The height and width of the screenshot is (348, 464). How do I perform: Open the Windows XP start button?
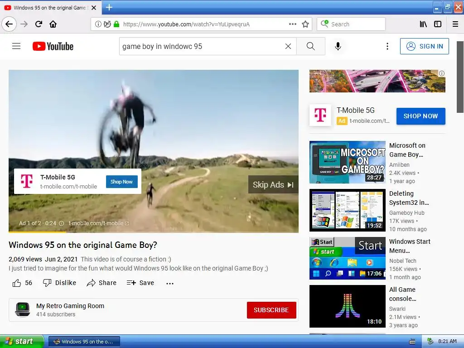coord(22,341)
